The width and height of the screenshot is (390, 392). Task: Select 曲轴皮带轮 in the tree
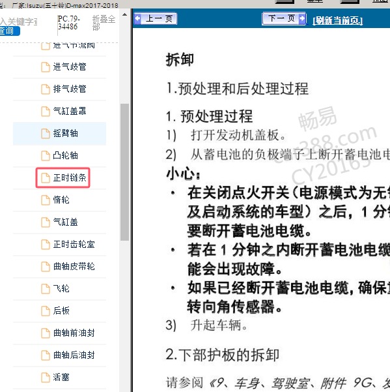point(74,267)
